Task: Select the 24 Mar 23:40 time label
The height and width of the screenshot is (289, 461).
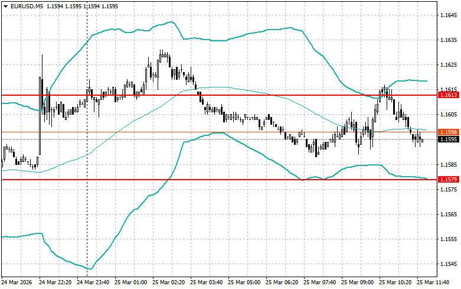Action: point(93,282)
